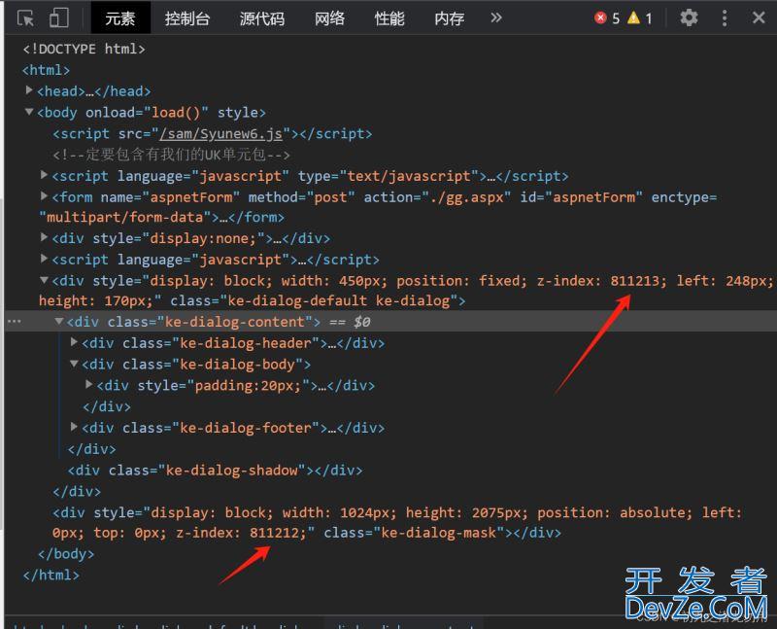
Task: Expand the script language javascript text/javascript node
Action: 44,175
